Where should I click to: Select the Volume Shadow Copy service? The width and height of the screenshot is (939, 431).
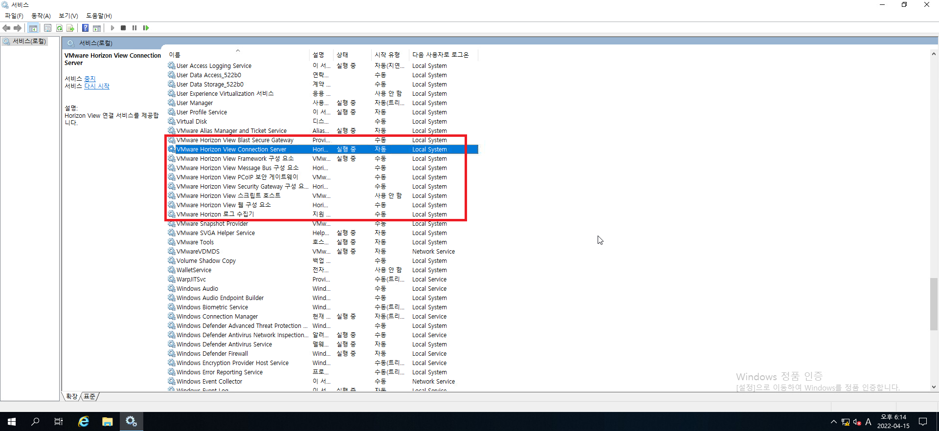click(322, 261)
